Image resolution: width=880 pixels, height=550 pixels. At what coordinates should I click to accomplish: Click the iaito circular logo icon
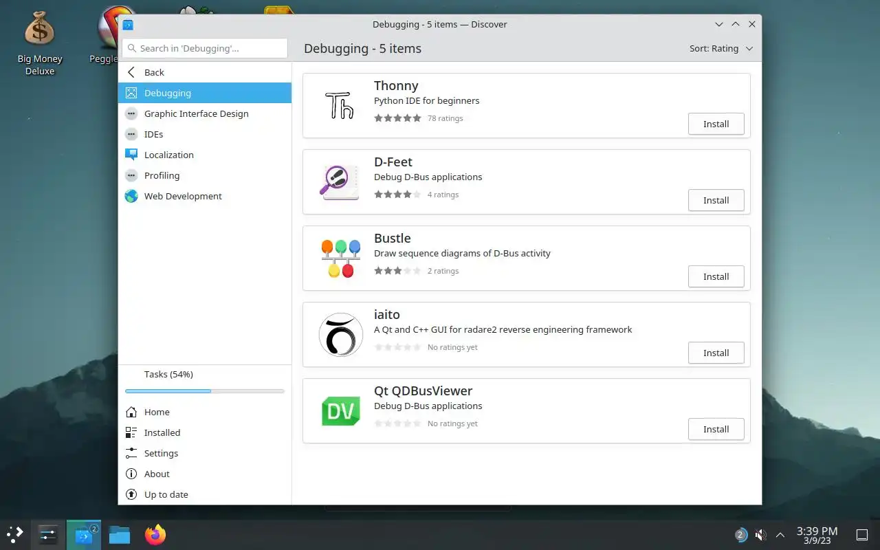pyautogui.click(x=340, y=335)
